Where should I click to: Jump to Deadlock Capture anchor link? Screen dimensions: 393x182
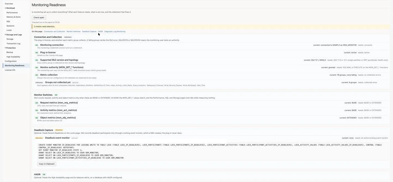click(89, 31)
